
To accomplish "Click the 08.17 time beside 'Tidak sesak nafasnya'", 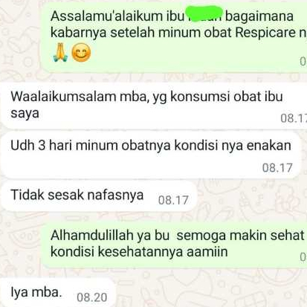I will (173, 200).
